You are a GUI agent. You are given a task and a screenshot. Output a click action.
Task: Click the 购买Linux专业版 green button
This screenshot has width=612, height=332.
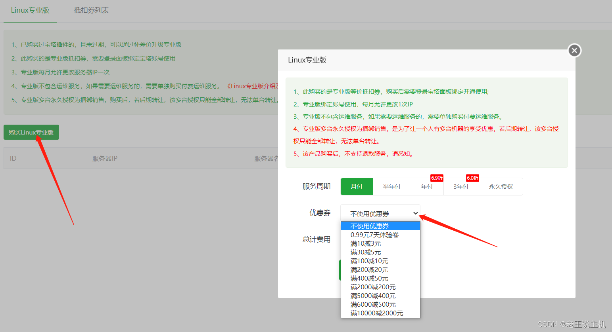click(31, 132)
